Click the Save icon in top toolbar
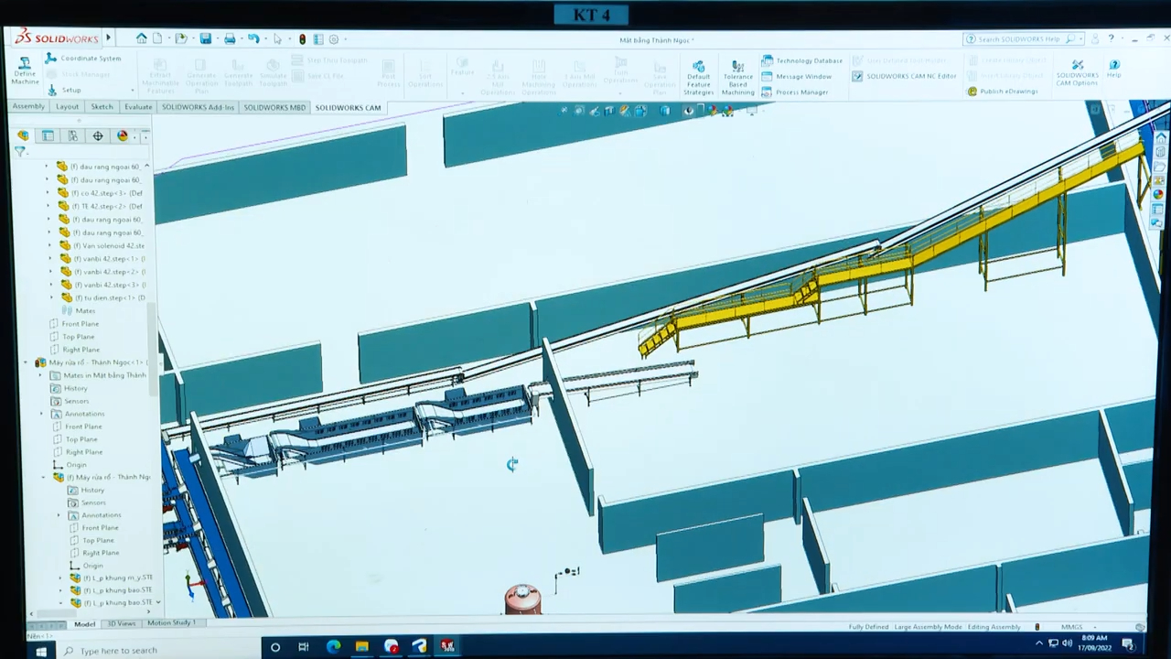This screenshot has width=1171, height=659. pos(206,39)
